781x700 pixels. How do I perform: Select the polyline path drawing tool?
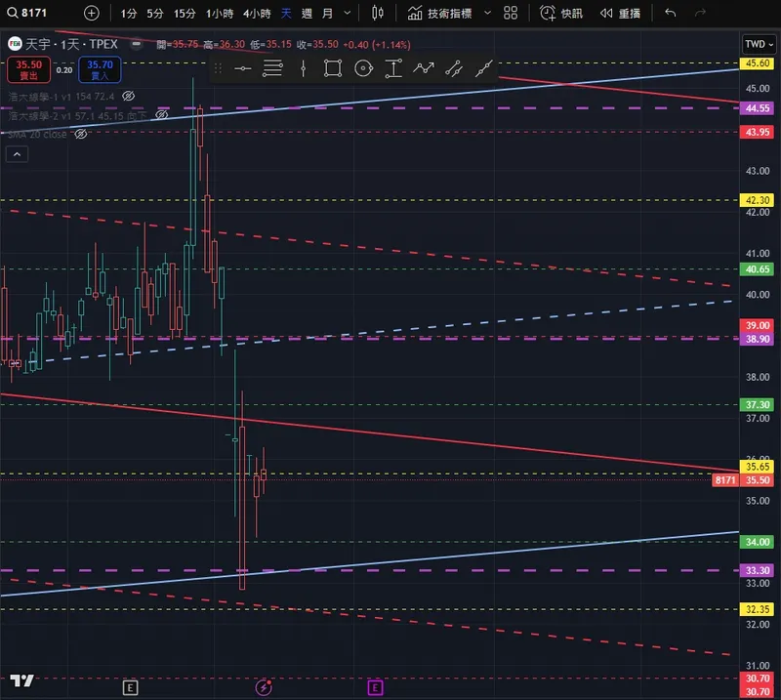424,68
